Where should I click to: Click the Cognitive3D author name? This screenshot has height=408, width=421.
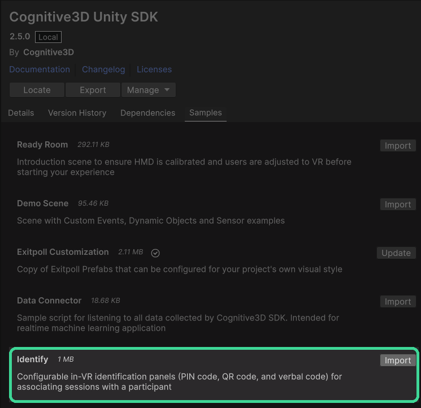49,53
